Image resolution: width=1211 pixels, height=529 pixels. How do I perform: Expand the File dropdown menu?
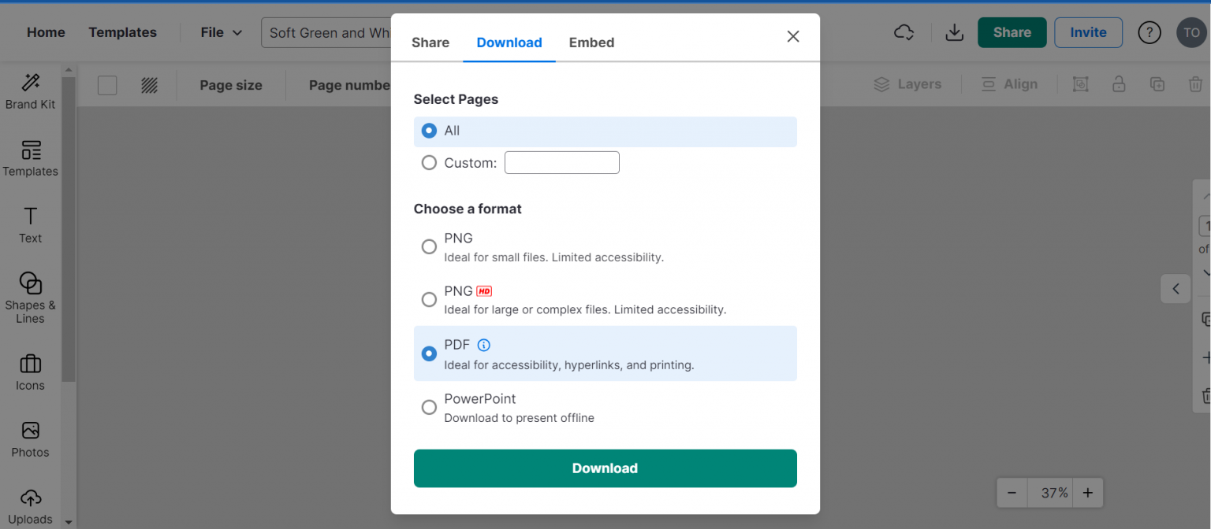221,32
